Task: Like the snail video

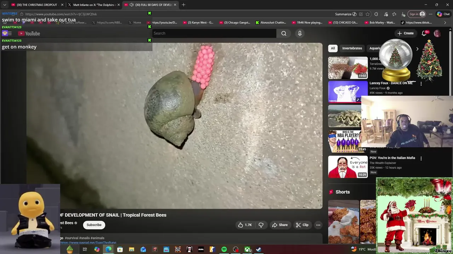Action: point(245,225)
